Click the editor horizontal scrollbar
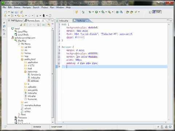The height and width of the screenshot is (131, 175). point(114,122)
